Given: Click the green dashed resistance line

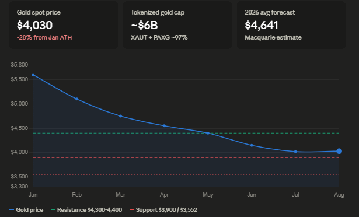Looking at the screenshot, I should [x=186, y=133].
